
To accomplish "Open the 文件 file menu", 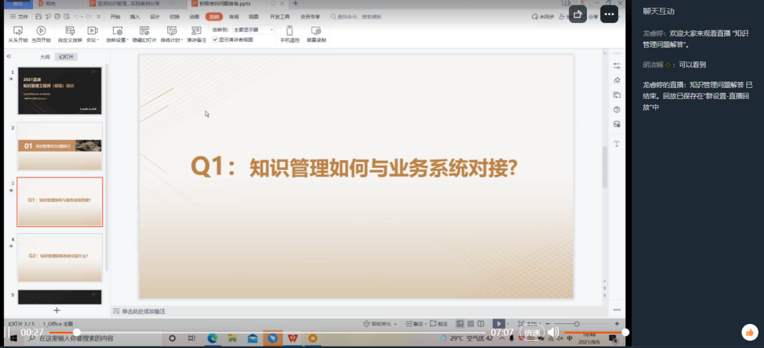I will pyautogui.click(x=19, y=17).
